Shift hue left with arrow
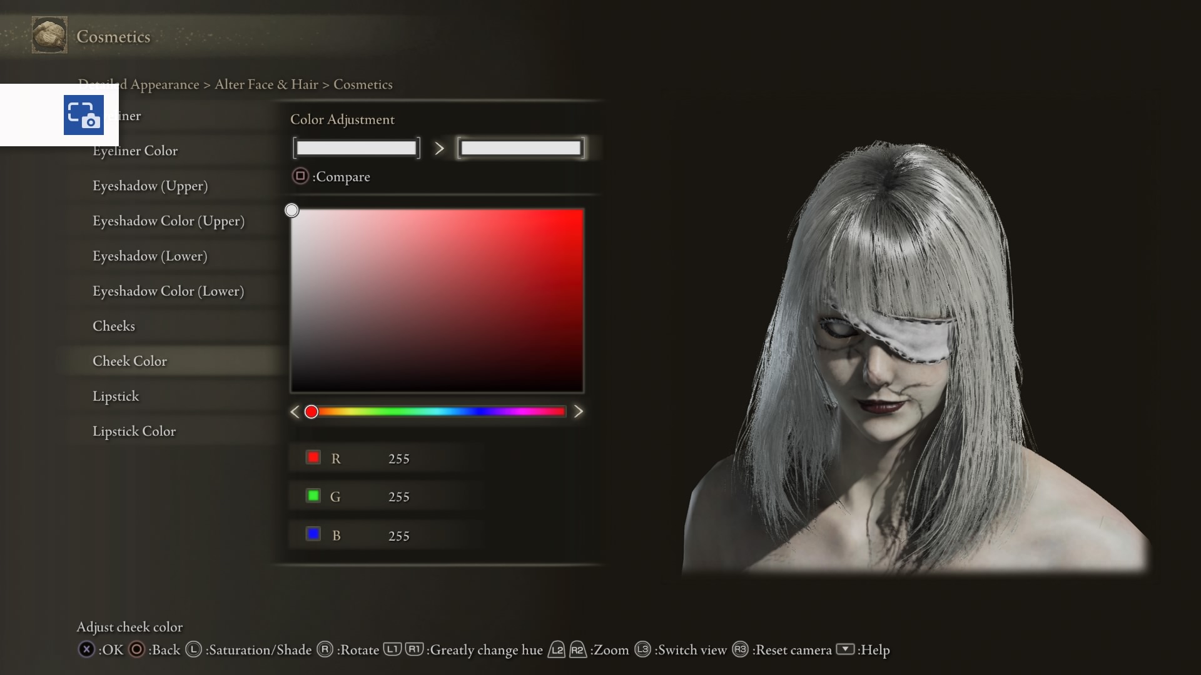 coord(295,411)
